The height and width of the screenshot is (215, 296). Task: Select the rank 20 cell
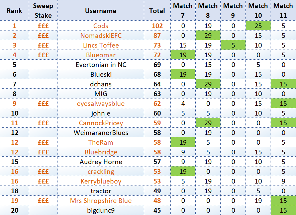pyautogui.click(x=14, y=210)
